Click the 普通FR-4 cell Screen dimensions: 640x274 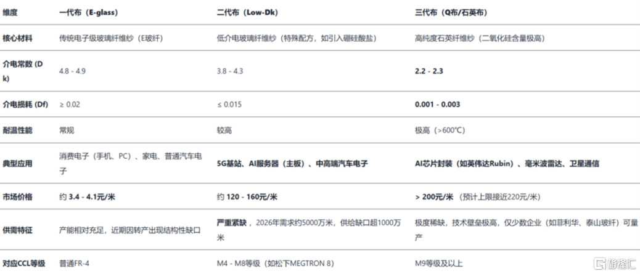tap(74, 264)
